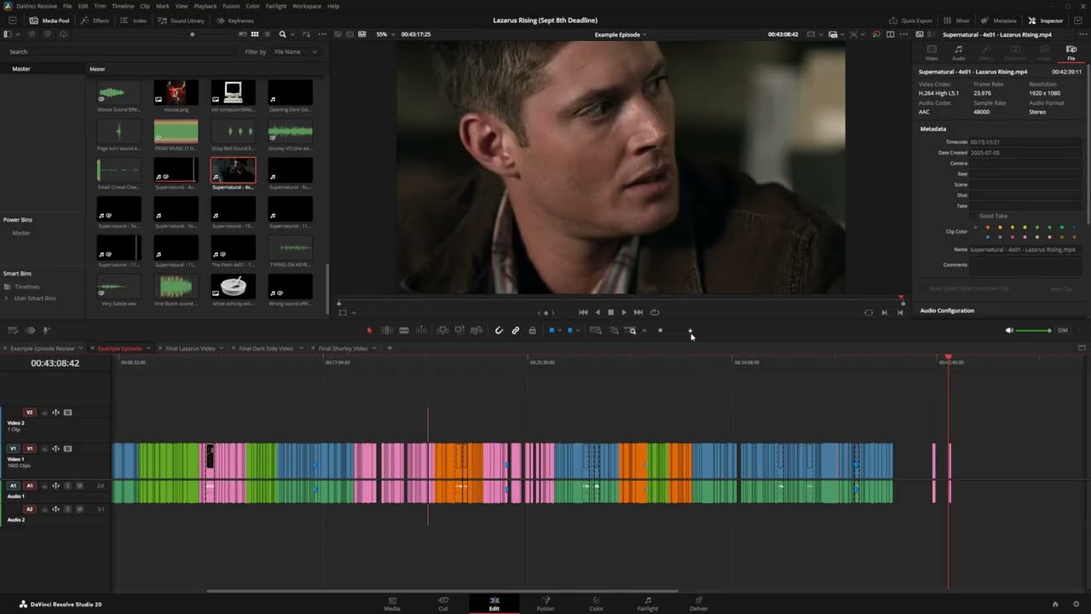Toggle Position Lock padlock in toolbar
The height and width of the screenshot is (614, 1091).
[x=533, y=330]
